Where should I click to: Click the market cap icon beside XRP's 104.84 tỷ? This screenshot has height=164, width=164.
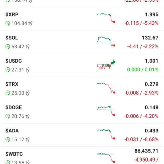point(8,24)
